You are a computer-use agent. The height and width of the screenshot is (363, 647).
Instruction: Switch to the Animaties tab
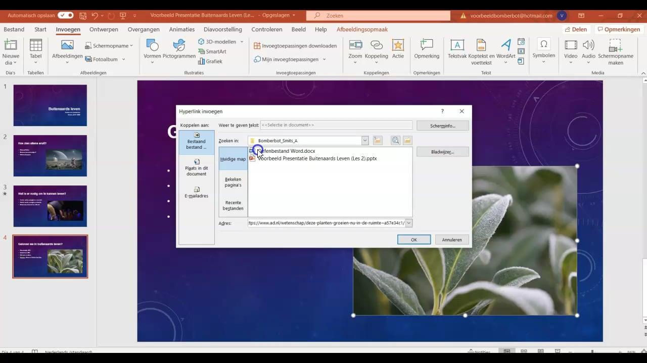[182, 29]
